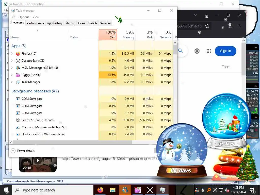Sort processes by Network column header
The image size is (260, 195).
click(164, 35)
